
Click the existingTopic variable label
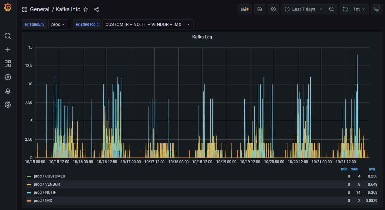pyautogui.click(x=87, y=24)
